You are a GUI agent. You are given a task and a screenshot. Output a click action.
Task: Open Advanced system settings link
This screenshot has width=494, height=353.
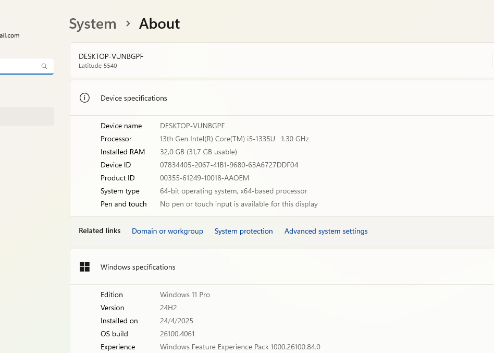coord(326,231)
